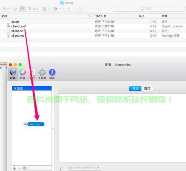Click the sort direction caret in 名称 header
The height and width of the screenshot is (171, 186).
point(90,16)
